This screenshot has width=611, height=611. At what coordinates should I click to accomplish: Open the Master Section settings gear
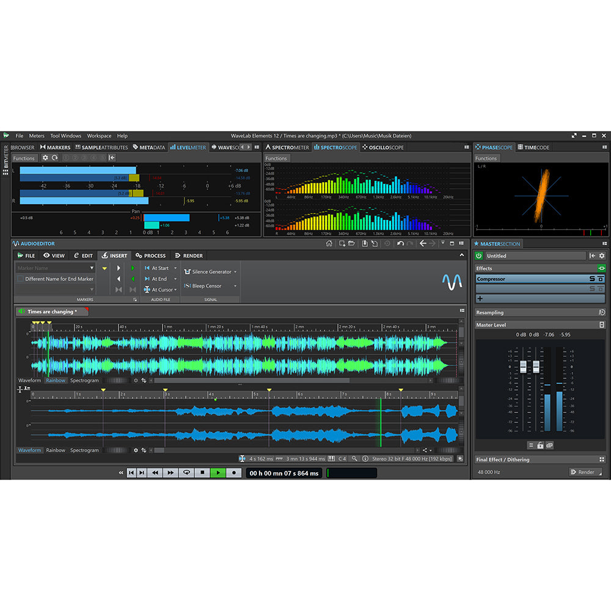tap(602, 256)
